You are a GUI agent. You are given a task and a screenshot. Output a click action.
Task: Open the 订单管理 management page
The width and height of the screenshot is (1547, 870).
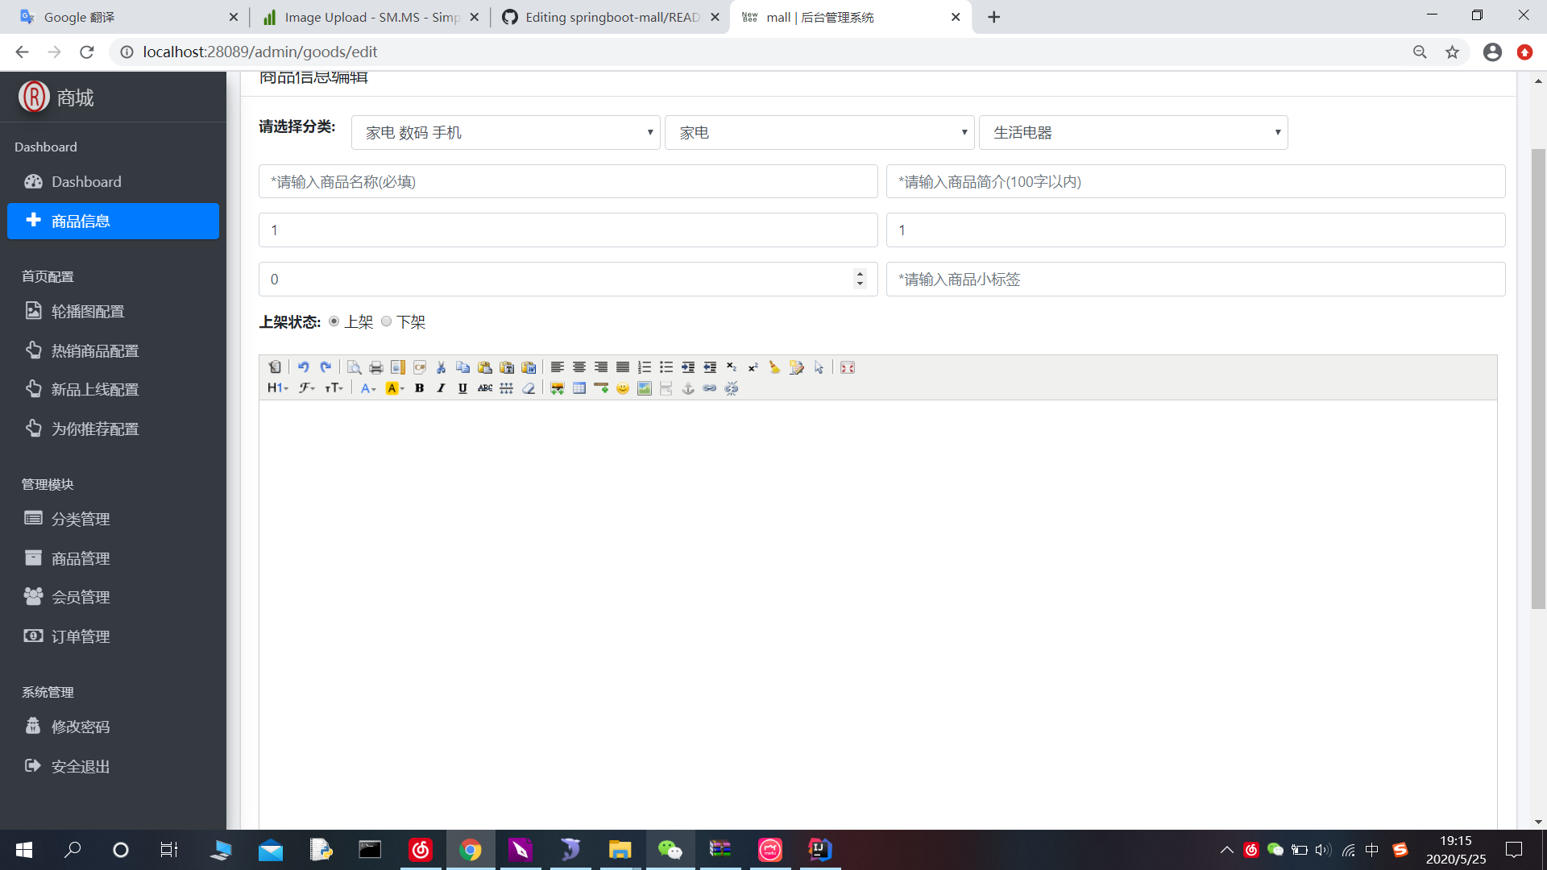[81, 636]
